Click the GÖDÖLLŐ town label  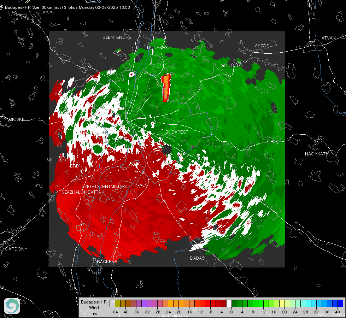[231, 65]
